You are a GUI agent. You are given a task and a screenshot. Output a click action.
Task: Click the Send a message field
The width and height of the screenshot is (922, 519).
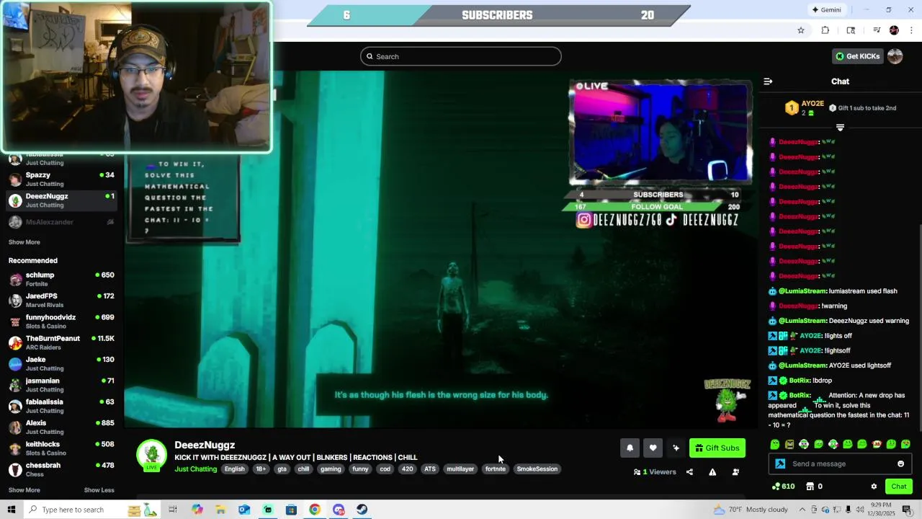(x=840, y=464)
